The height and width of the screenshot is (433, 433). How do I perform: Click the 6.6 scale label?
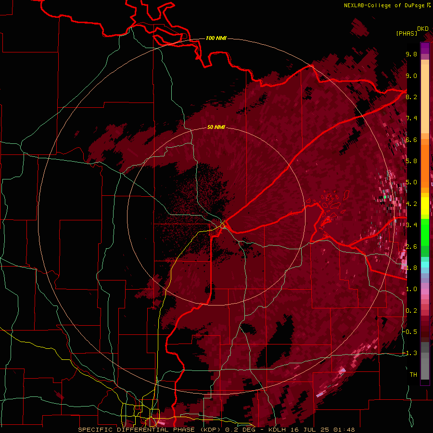point(411,140)
